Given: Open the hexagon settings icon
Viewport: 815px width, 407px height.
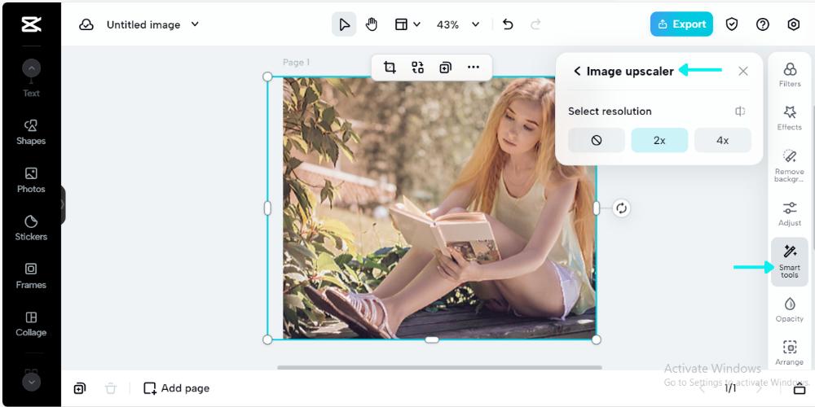Looking at the screenshot, I should [x=793, y=24].
